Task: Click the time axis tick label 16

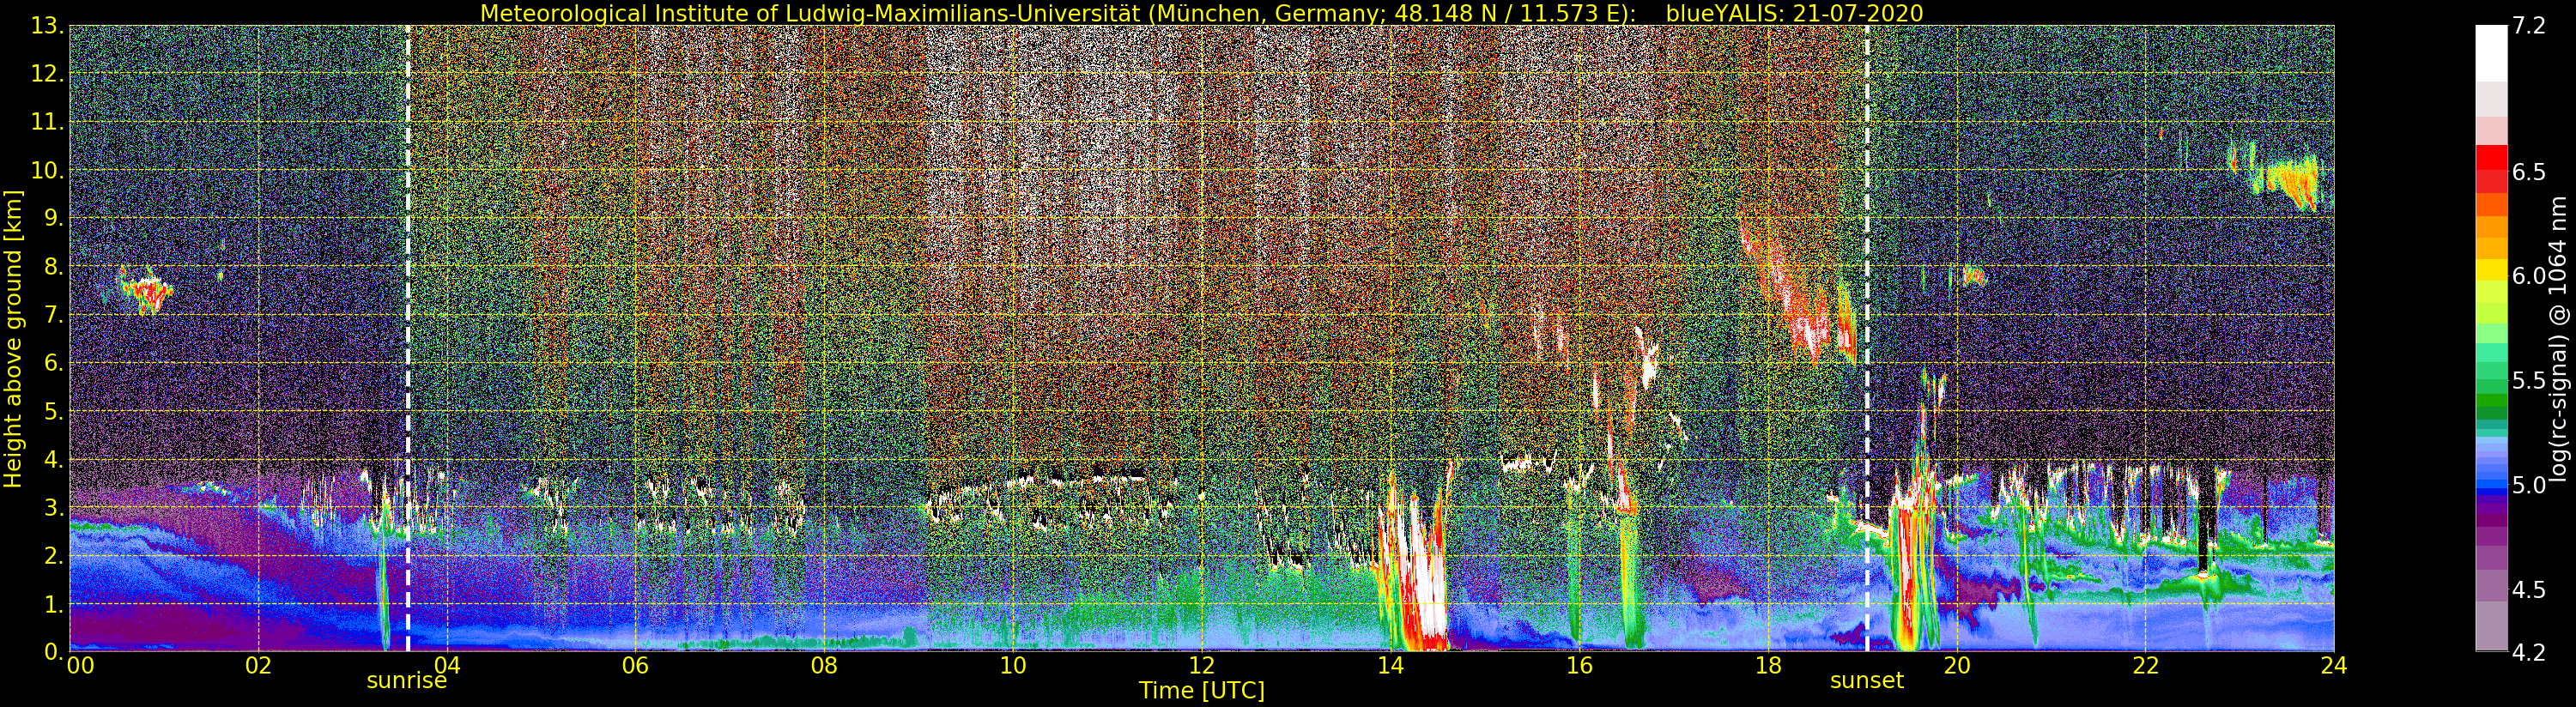Action: pos(1579,665)
